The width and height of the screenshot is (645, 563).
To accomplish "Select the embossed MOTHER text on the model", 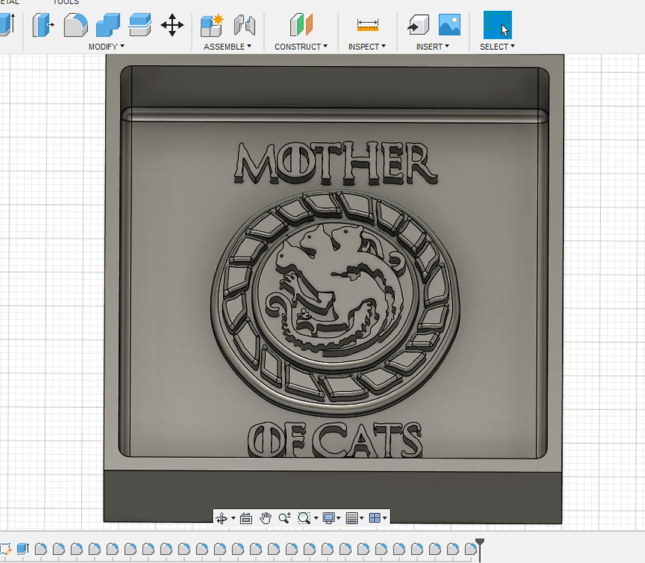I will (x=335, y=164).
